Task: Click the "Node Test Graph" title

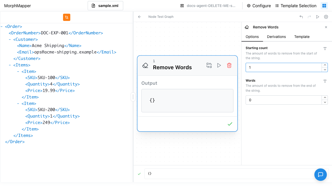Action: point(161,17)
